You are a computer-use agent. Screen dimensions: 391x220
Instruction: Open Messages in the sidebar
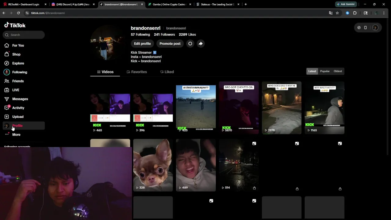(x=20, y=99)
